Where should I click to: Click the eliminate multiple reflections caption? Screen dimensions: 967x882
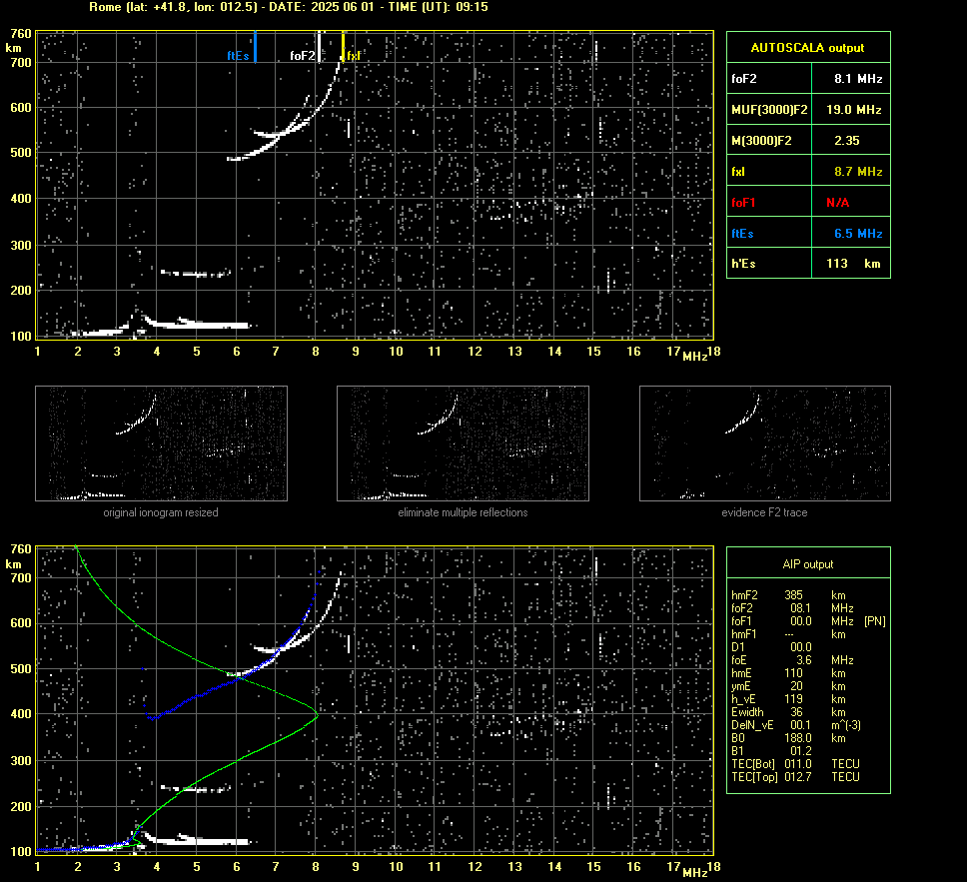coord(463,512)
